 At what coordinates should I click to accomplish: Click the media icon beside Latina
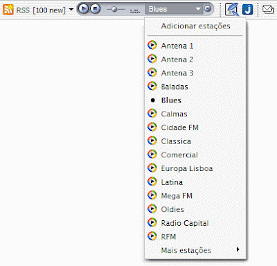[x=152, y=181]
